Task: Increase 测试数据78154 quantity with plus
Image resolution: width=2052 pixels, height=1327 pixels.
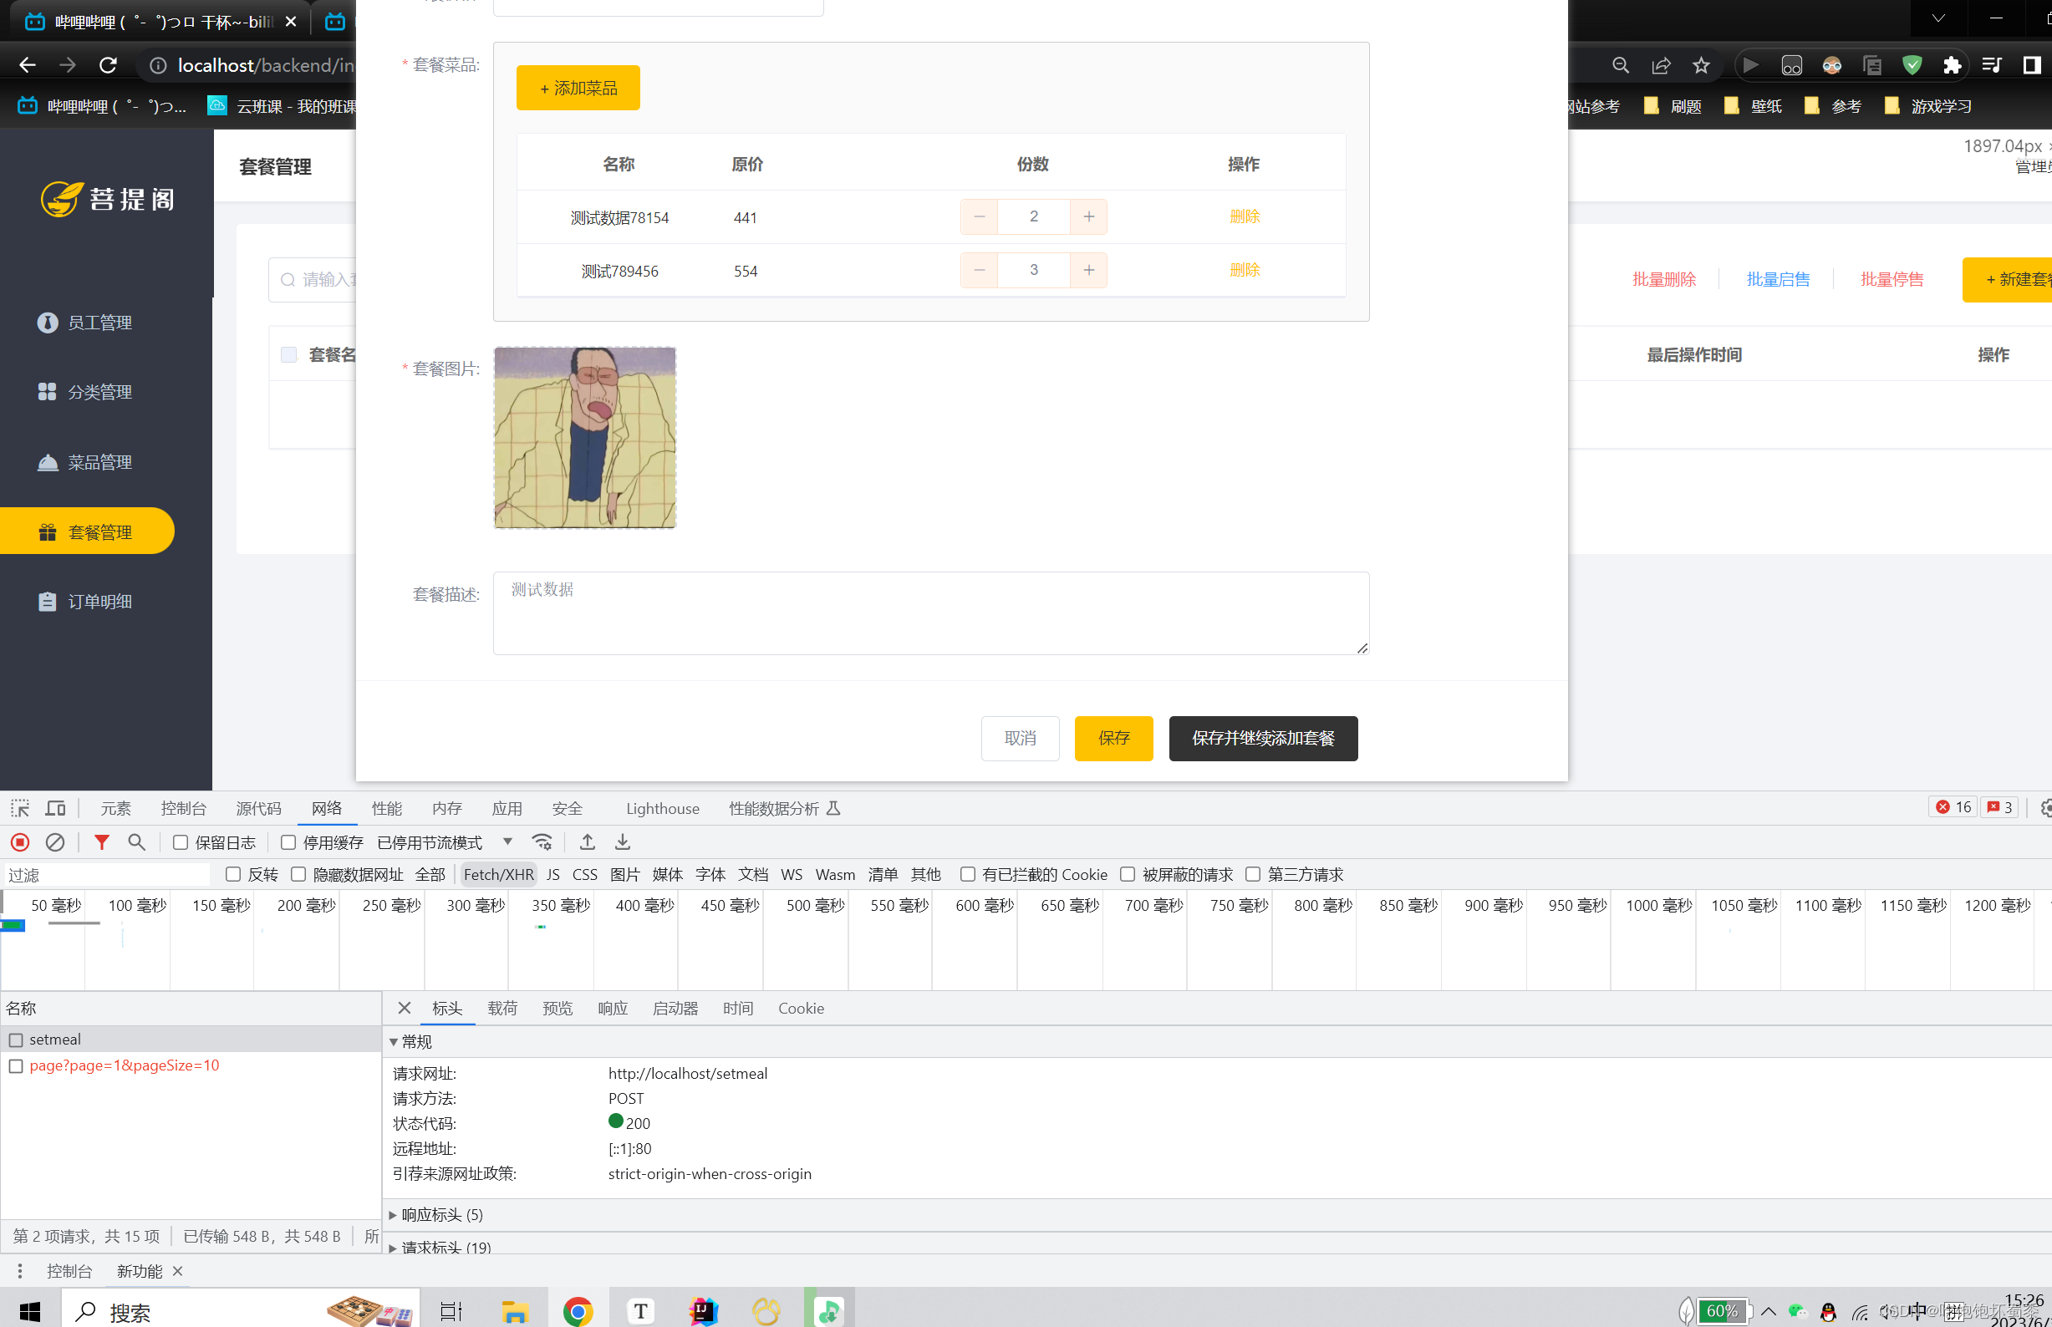Action: tap(1088, 216)
